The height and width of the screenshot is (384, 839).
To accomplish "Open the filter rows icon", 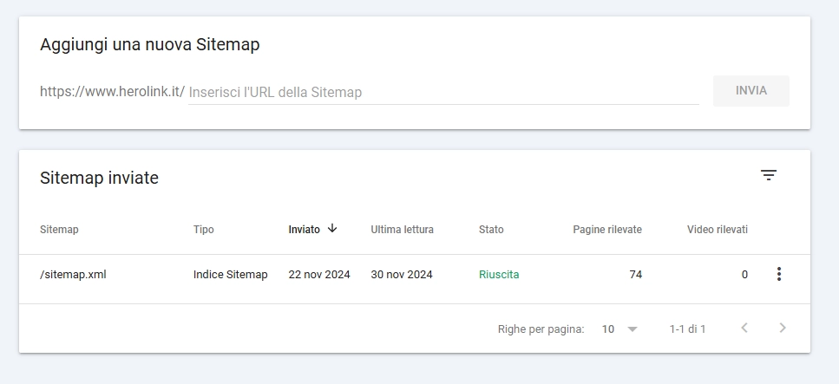I will click(x=769, y=175).
